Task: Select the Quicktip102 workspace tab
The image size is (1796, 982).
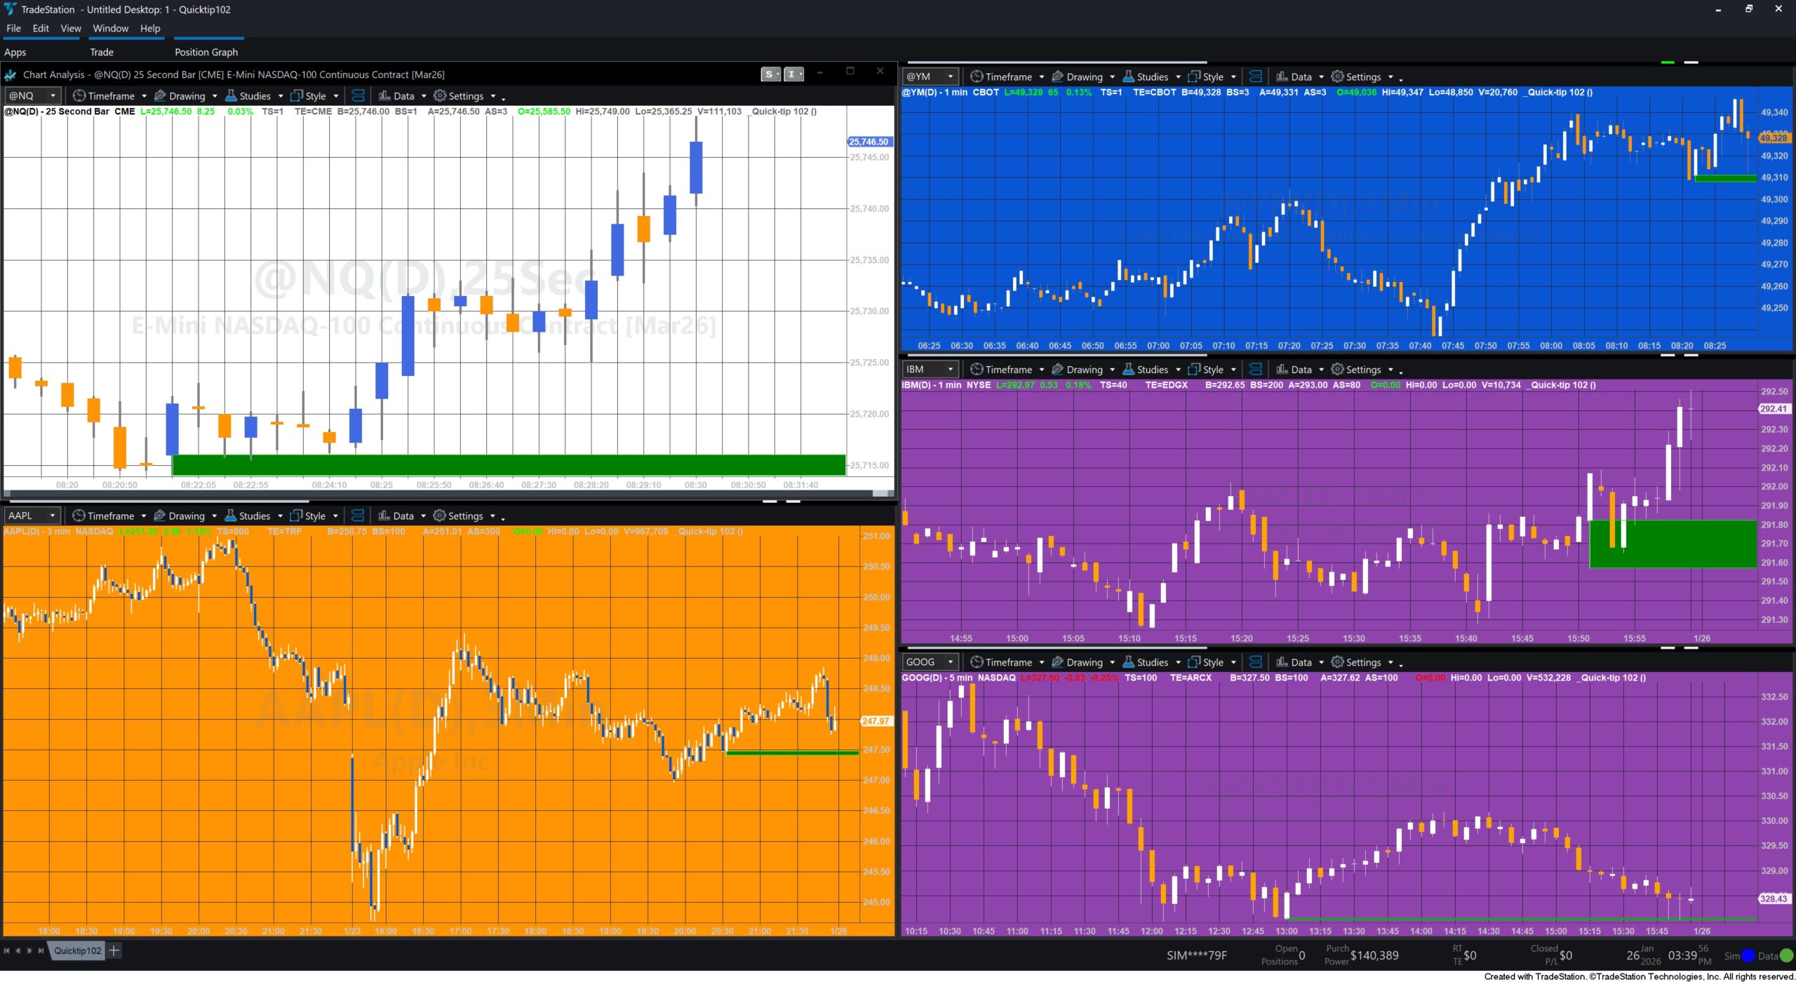Action: 77,950
